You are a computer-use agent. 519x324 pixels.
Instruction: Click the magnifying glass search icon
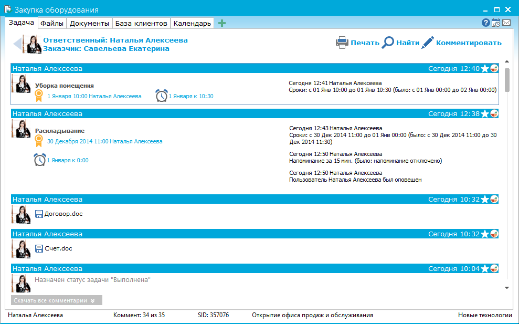(x=388, y=43)
